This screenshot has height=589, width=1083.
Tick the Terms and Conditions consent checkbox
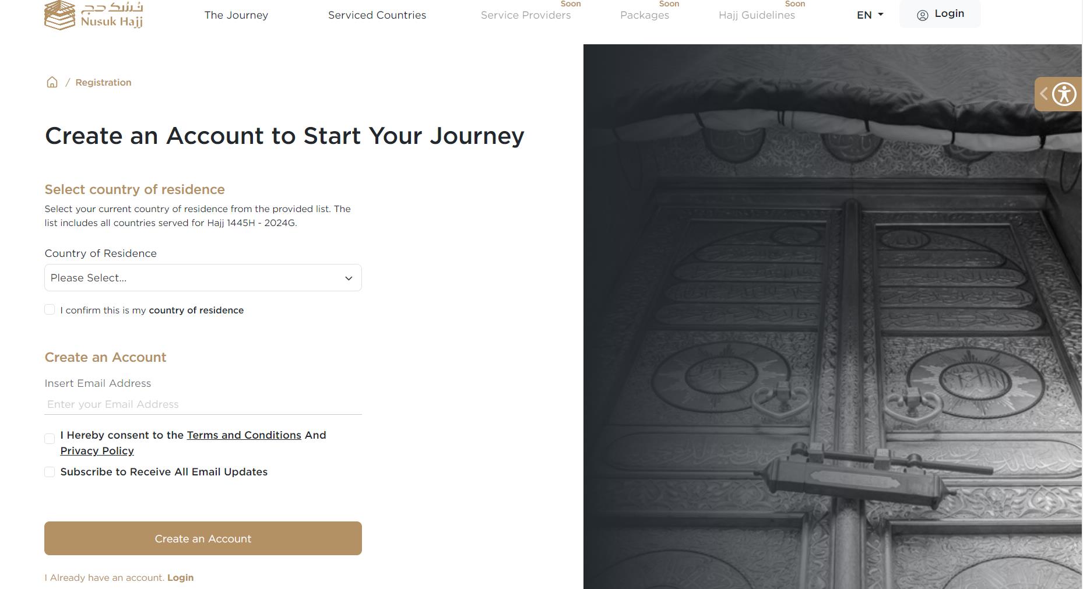pos(50,438)
